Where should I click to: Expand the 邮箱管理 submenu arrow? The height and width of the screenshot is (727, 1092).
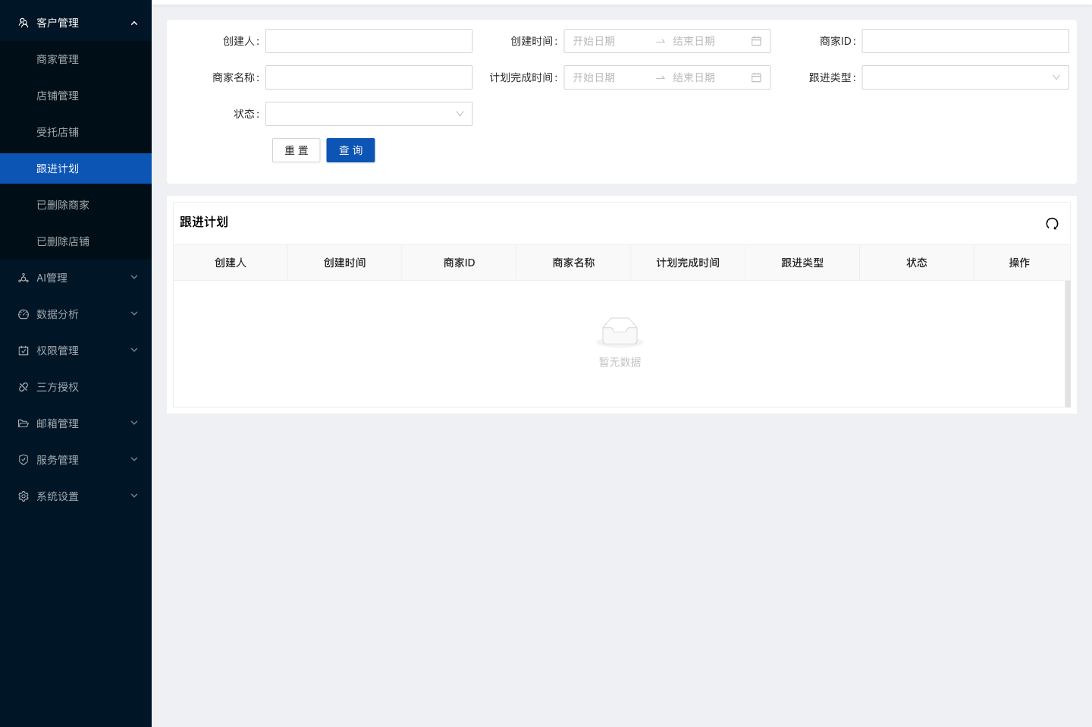[x=134, y=423]
